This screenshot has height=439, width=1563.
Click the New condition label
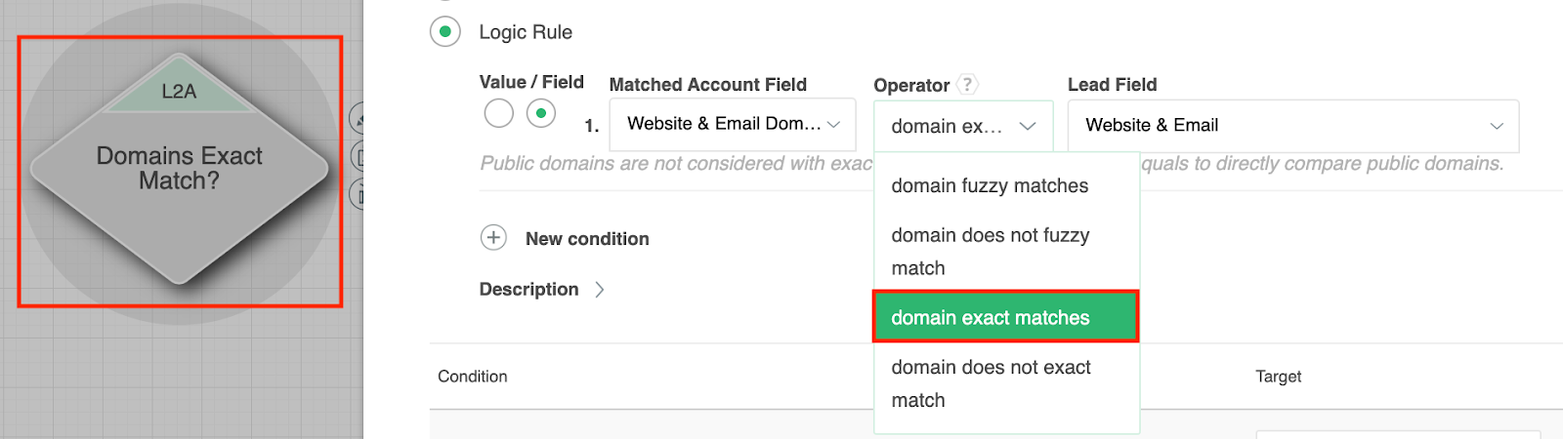pos(587,239)
